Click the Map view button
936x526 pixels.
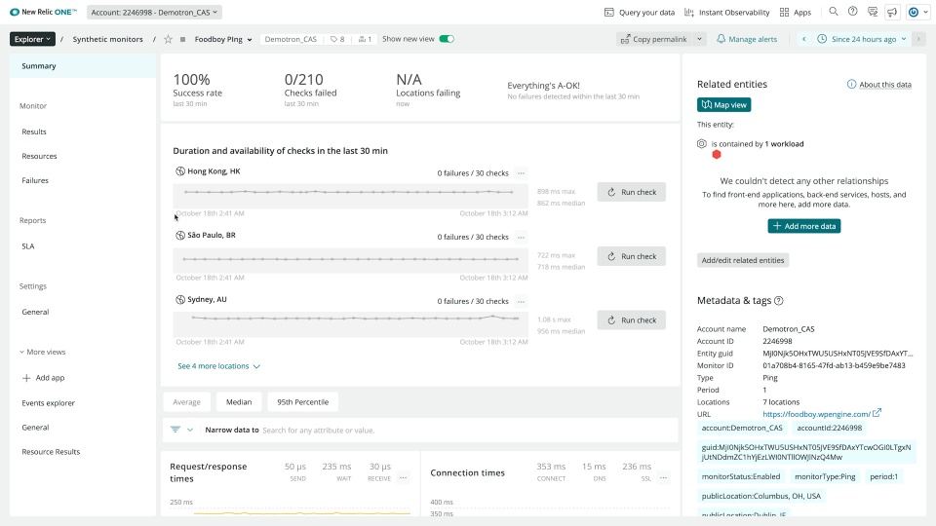tap(723, 105)
